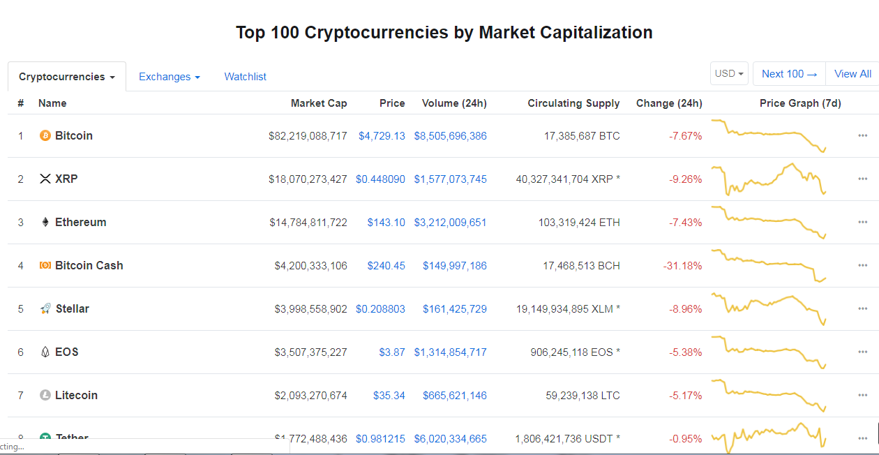The height and width of the screenshot is (455, 879).
Task: Click the XRP 7-day price graph
Action: [x=769, y=179]
